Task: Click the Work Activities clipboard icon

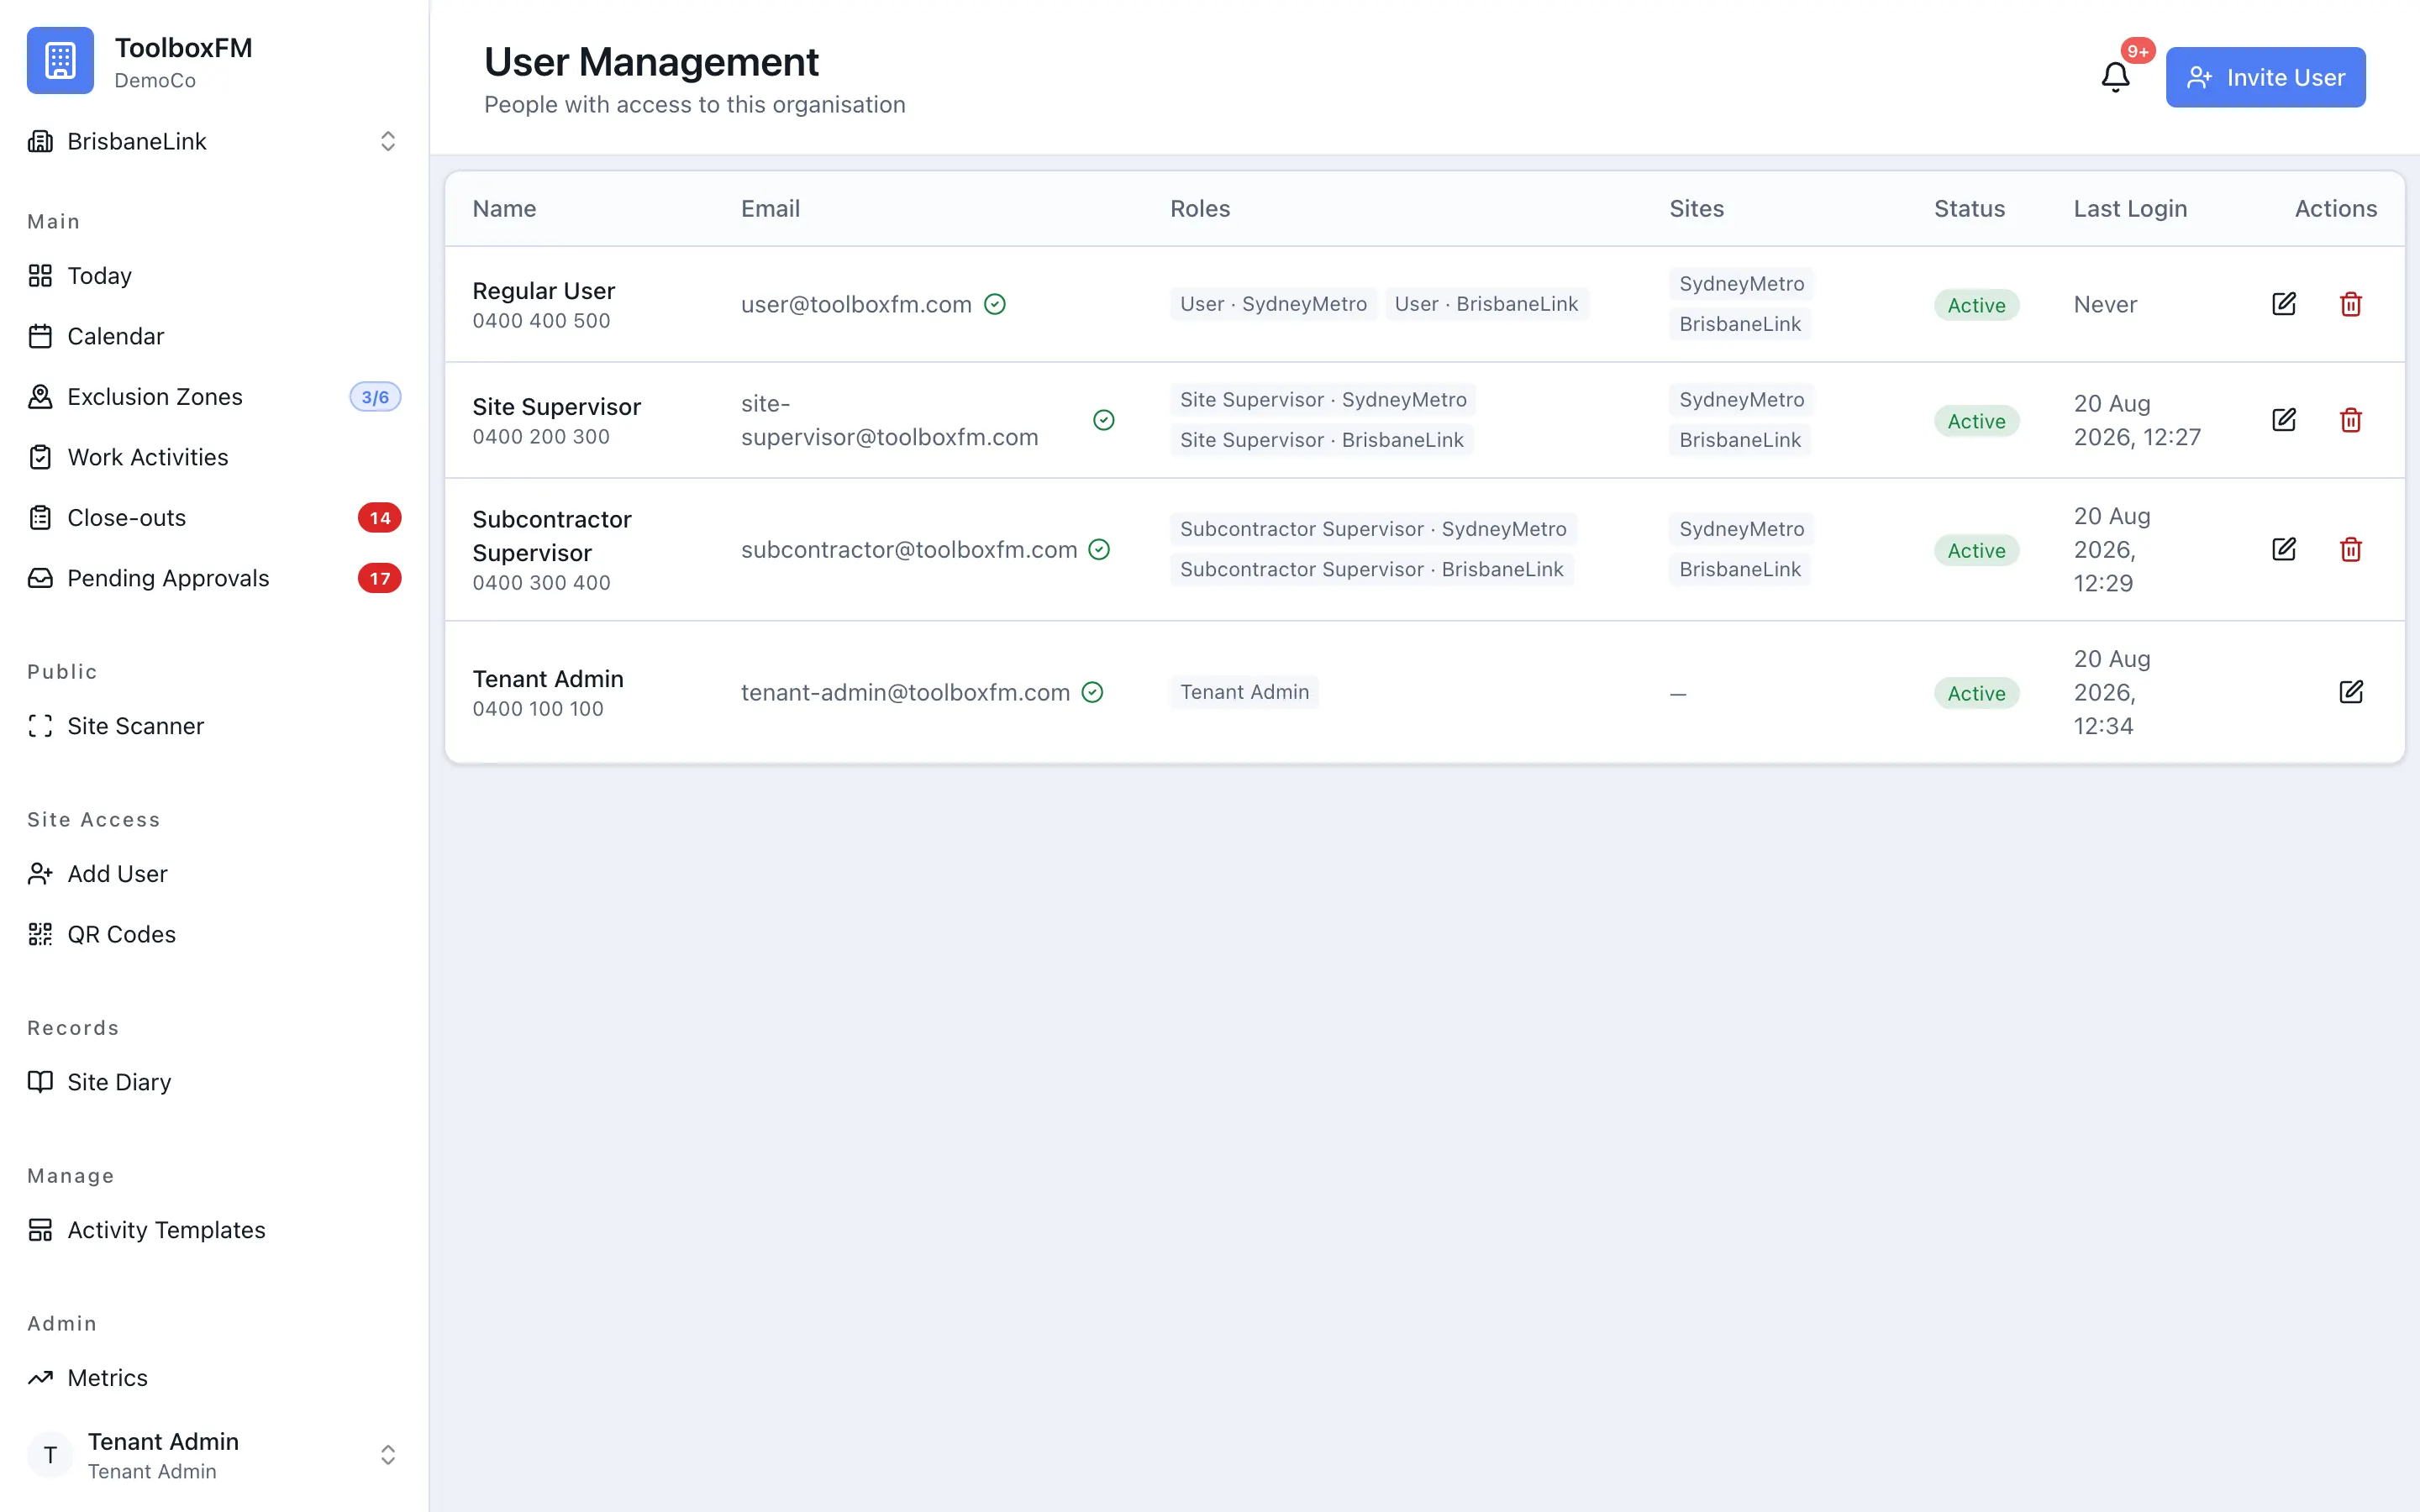Action: 40,457
